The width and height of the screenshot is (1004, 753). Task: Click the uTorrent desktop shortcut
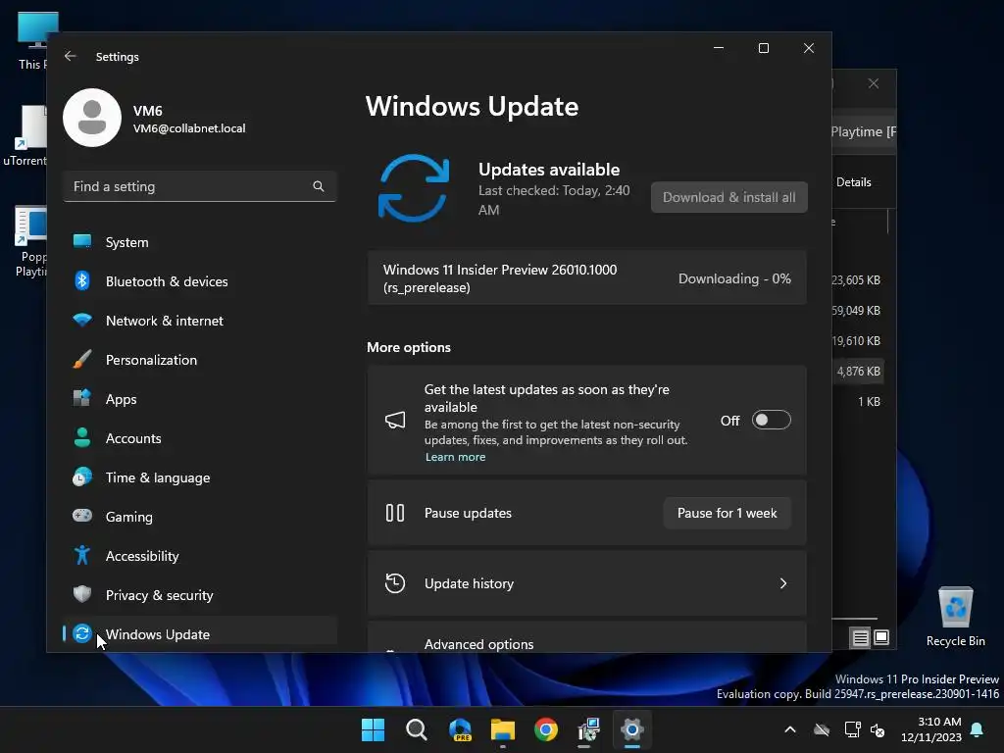tap(25, 135)
